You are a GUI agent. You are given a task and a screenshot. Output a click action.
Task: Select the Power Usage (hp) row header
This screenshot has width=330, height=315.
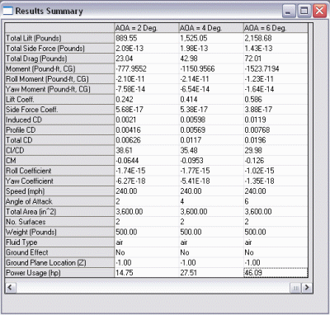pyautogui.click(x=59, y=273)
